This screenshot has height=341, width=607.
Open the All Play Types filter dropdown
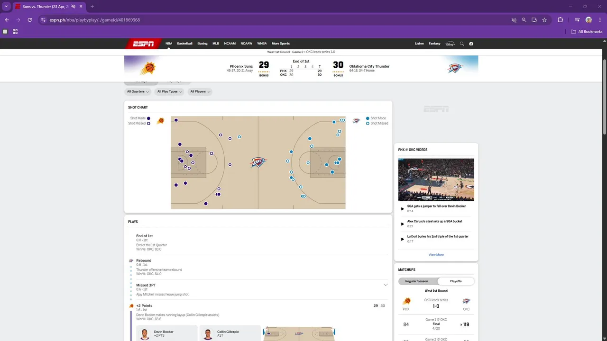click(169, 91)
